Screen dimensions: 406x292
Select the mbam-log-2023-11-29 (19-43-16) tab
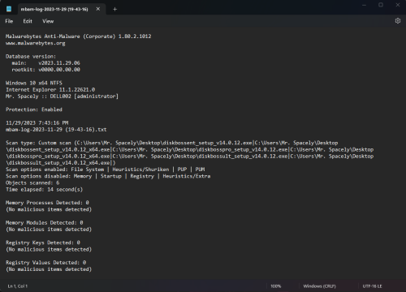[54, 9]
